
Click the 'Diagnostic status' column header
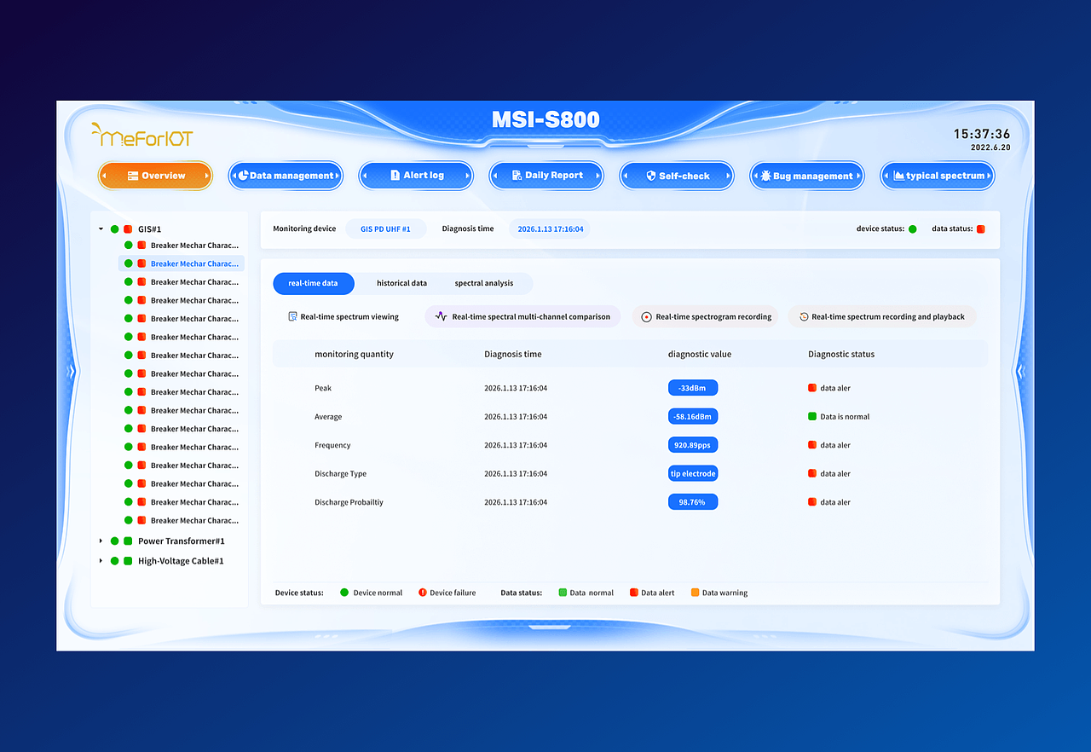pos(841,354)
